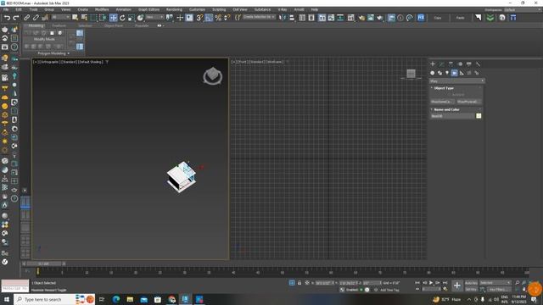Click the object color swatch

click(479, 116)
